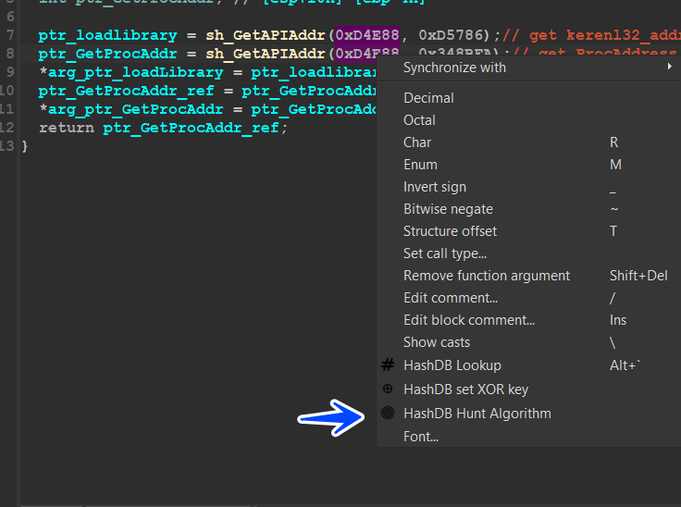
Task: Click ptr_GetProcAddr_ref on line 10
Action: [126, 91]
